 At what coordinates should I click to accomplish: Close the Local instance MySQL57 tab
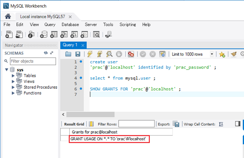[70, 17]
